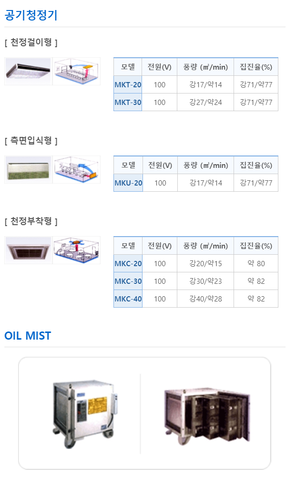Click the 집진율(%) header in the first table

tap(256, 67)
